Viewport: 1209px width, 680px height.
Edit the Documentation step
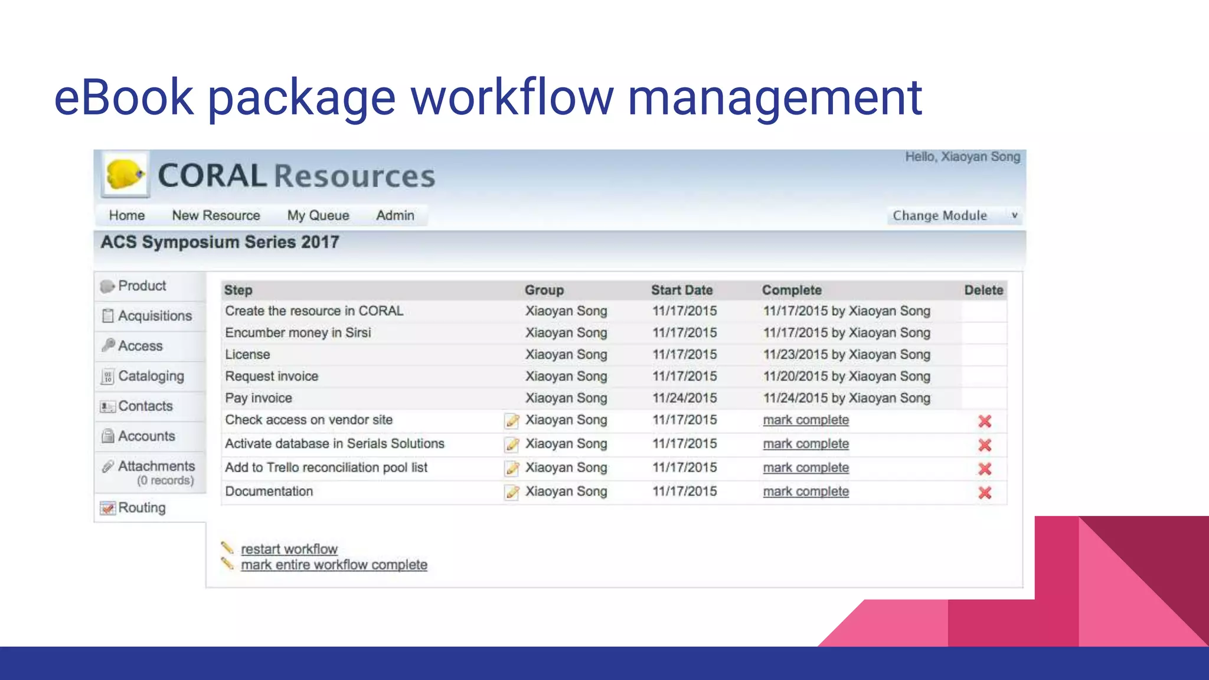click(x=512, y=492)
